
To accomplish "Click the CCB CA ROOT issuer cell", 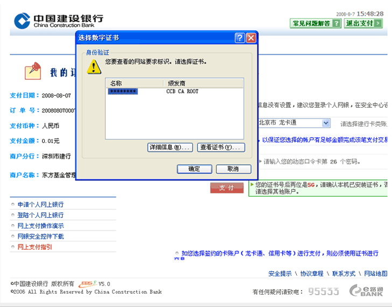I will tap(182, 91).
